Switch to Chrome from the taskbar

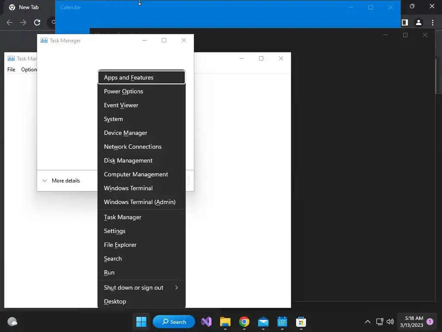pos(244,322)
